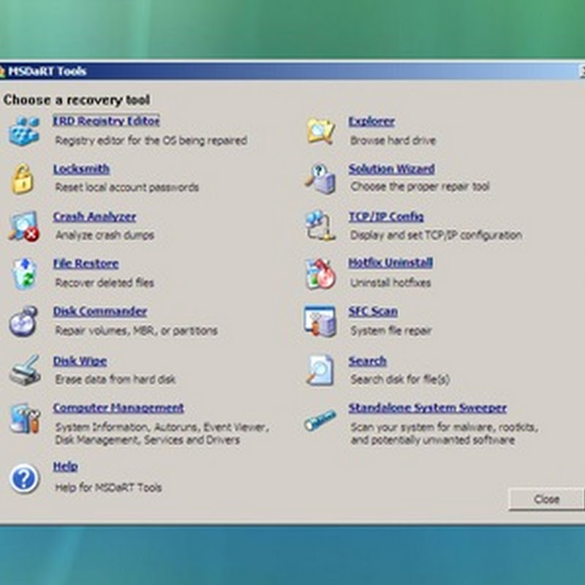Viewport: 585px width, 585px height.
Task: Open the Hotfix Uninstall link
Action: click(390, 263)
